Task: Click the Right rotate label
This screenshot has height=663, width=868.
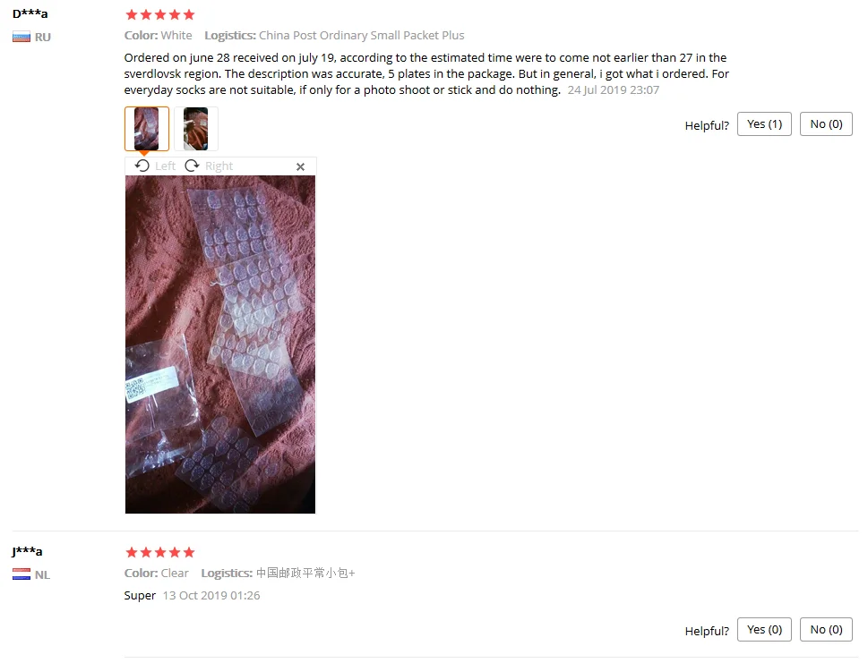Action: [x=219, y=166]
